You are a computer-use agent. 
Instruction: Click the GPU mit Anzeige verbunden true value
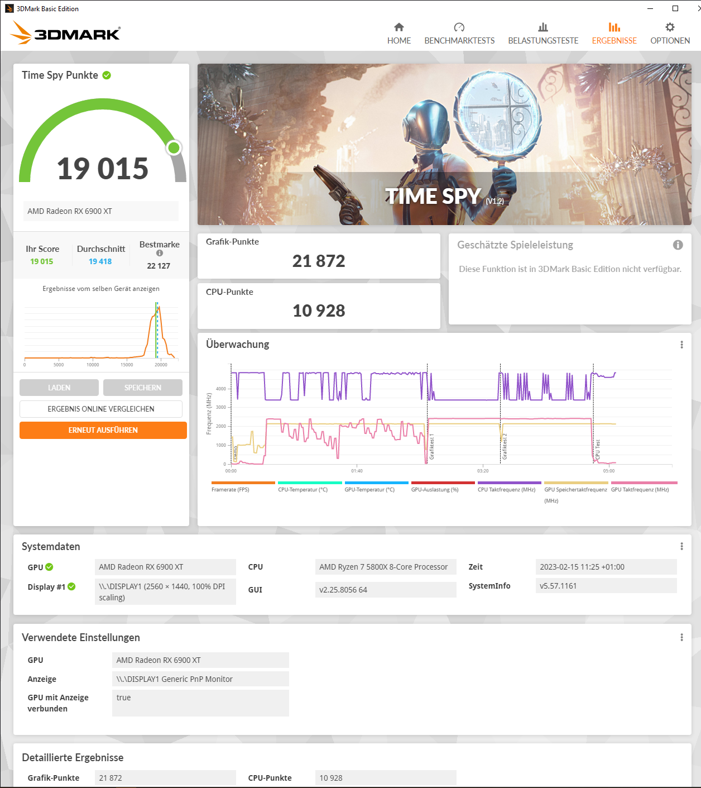pos(200,703)
